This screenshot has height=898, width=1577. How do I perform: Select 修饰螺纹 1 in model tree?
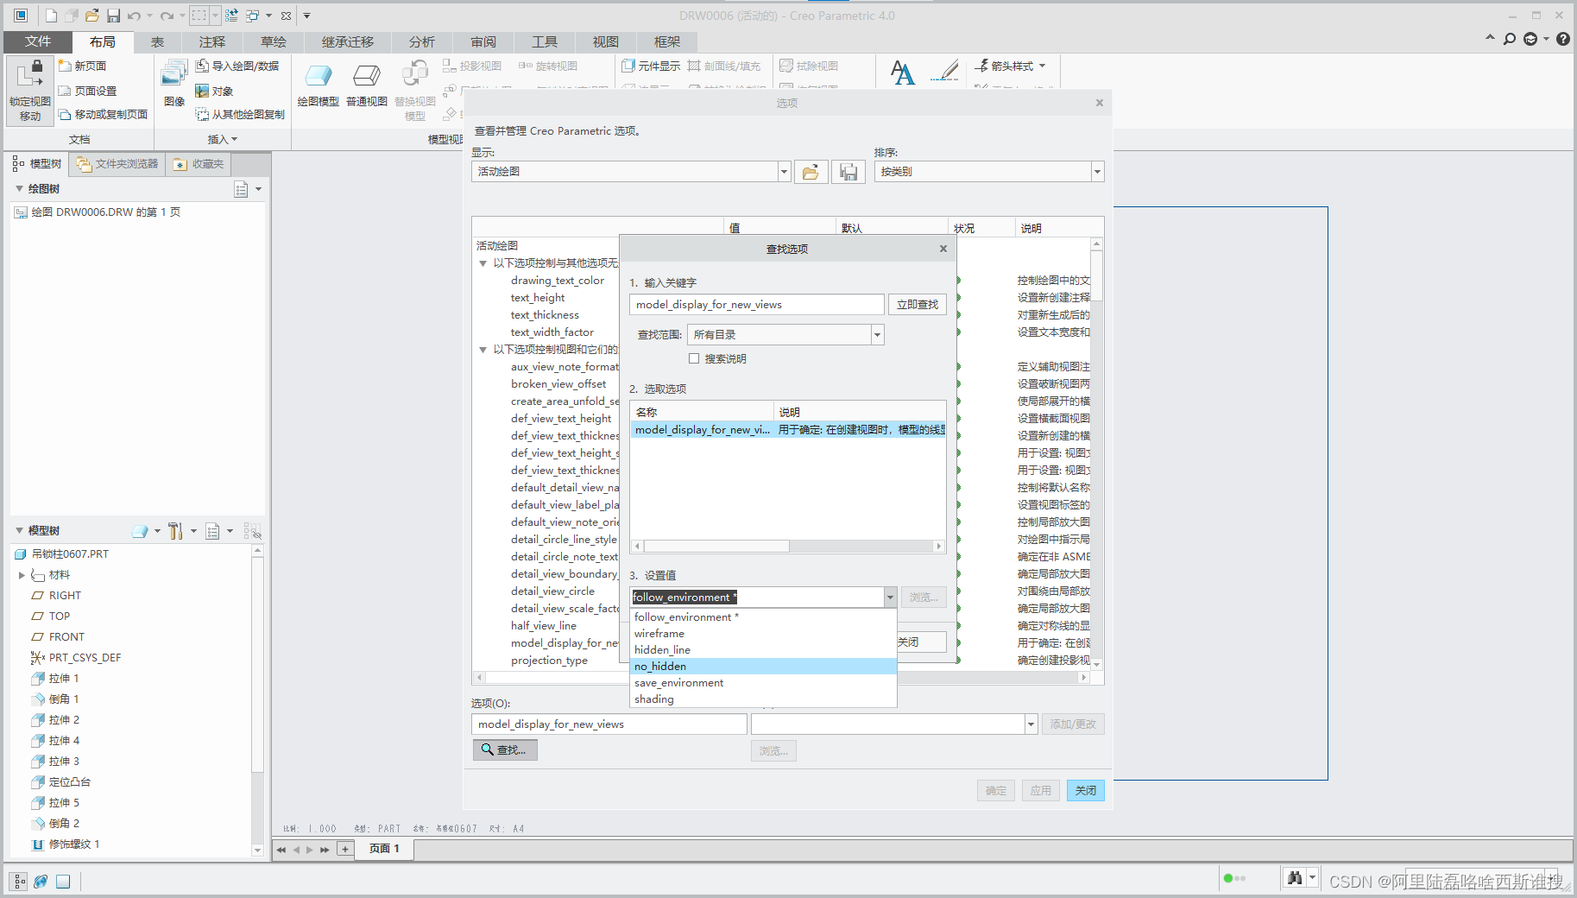[74, 844]
